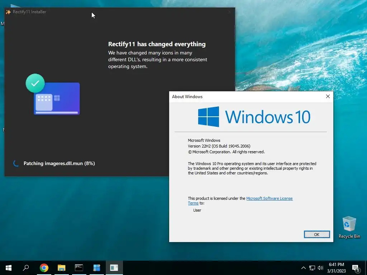Click the Windows 10 logo image
The image size is (367, 275).
click(x=254, y=117)
